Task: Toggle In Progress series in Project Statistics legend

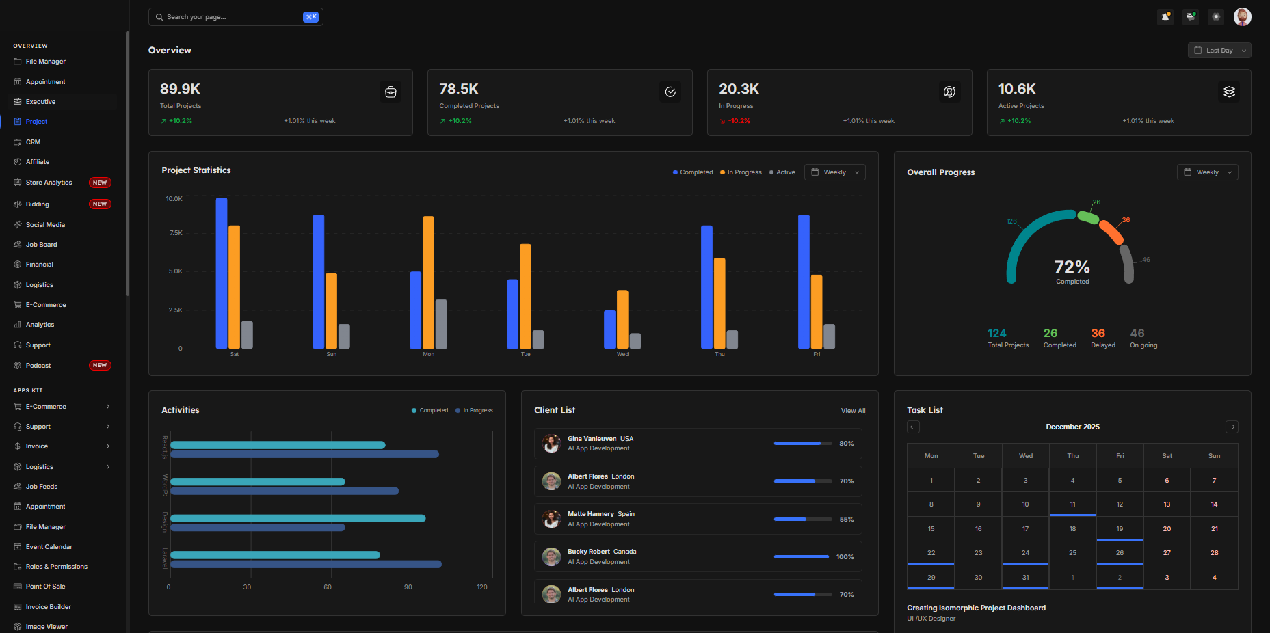Action: (x=741, y=172)
